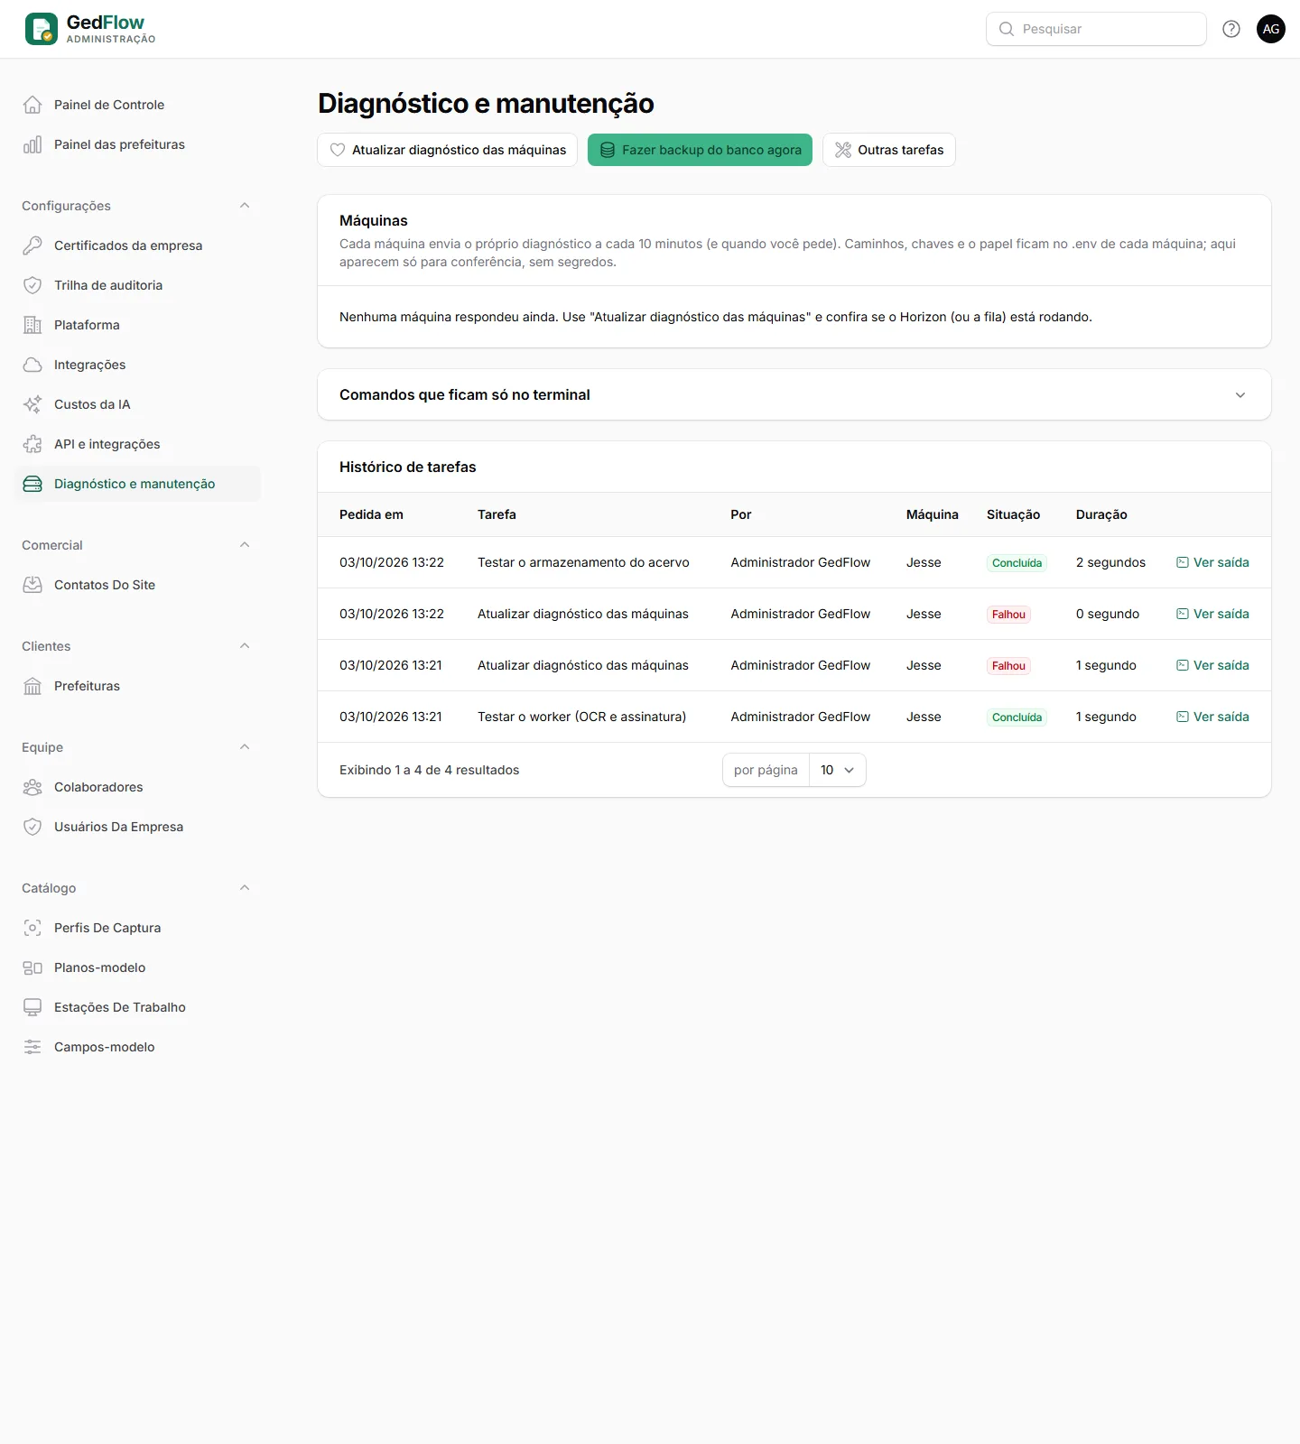Collapse the Clientes sidebar group
The image size is (1300, 1444).
point(245,646)
